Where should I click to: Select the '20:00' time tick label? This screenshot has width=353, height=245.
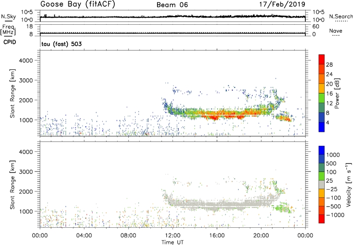click(x=261, y=236)
